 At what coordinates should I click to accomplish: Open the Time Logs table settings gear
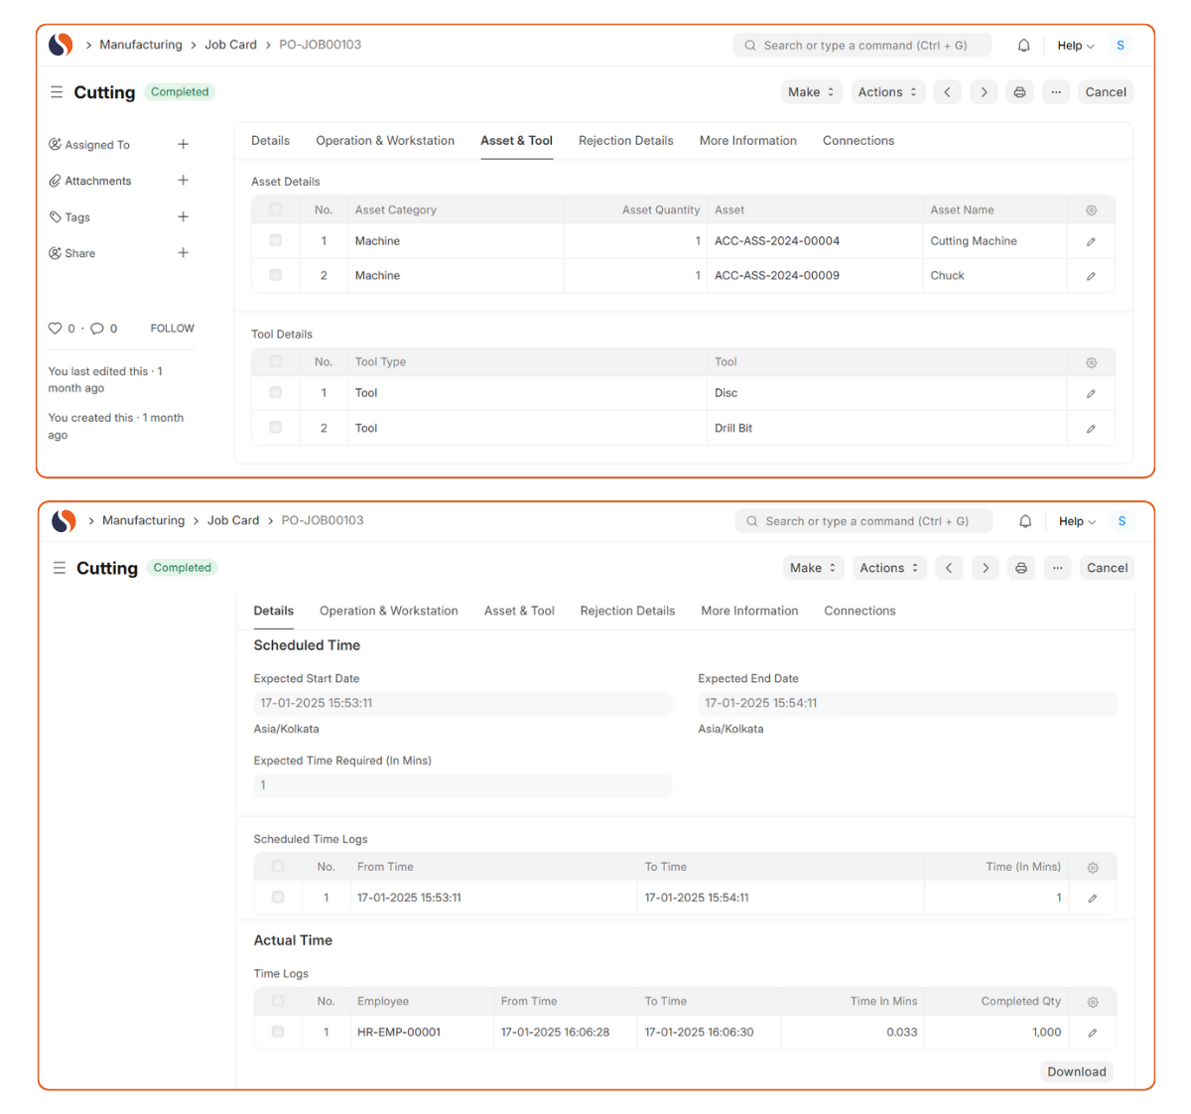point(1093,1002)
